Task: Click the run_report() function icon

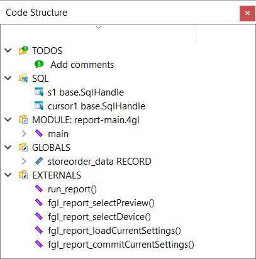Action: [x=39, y=189]
